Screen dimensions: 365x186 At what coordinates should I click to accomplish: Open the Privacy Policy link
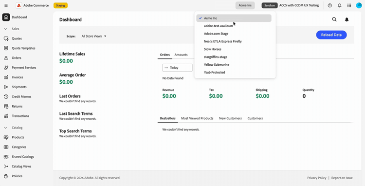317,178
